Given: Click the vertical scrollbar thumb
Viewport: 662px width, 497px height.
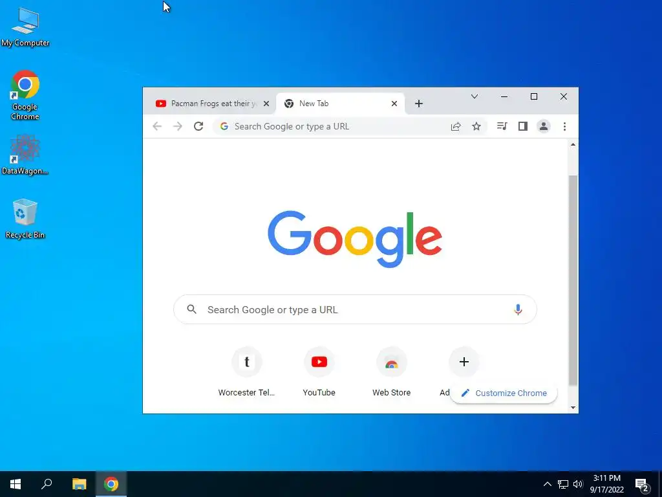Looking at the screenshot, I should pyautogui.click(x=573, y=280).
